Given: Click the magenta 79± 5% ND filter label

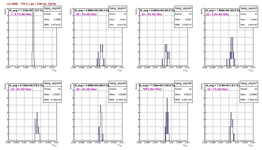Looking at the screenshot, I should point(21,89).
